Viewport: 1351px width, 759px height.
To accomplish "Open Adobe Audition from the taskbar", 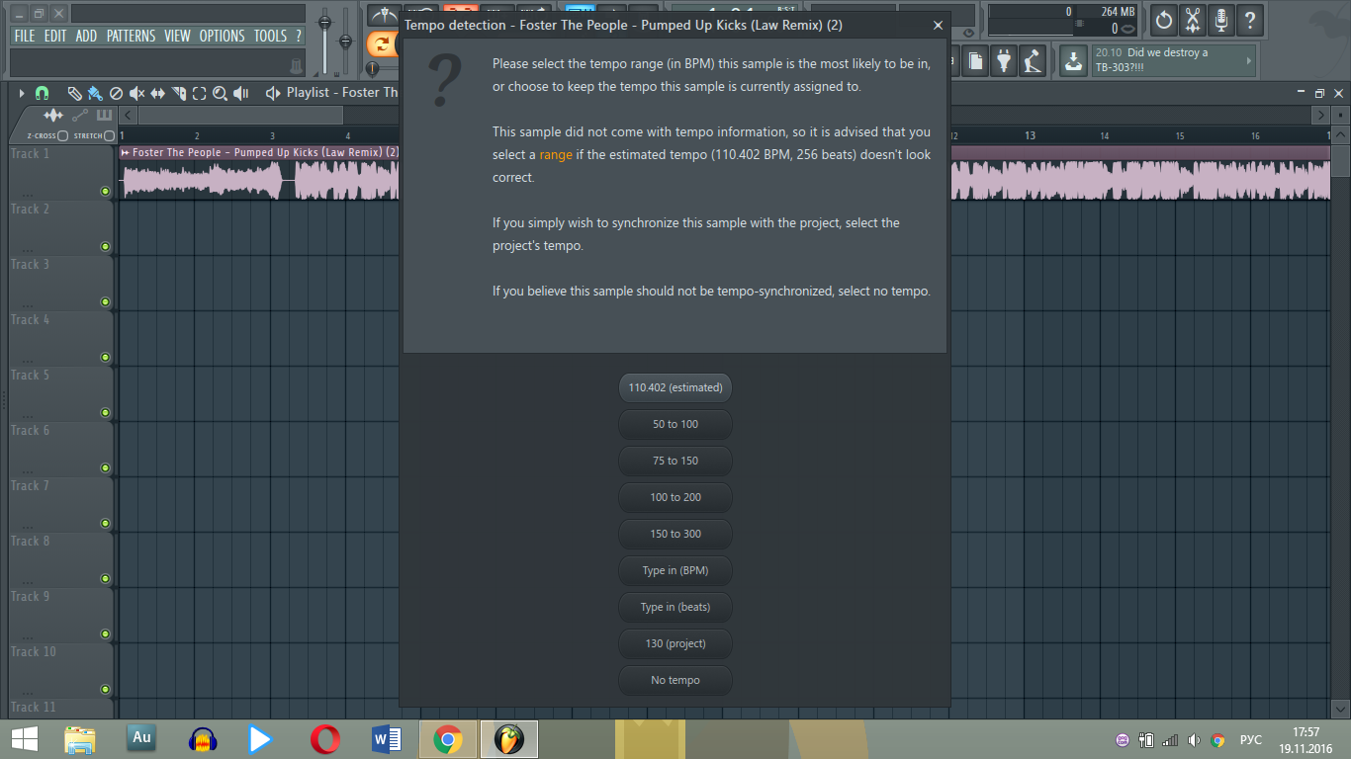I will coord(141,738).
